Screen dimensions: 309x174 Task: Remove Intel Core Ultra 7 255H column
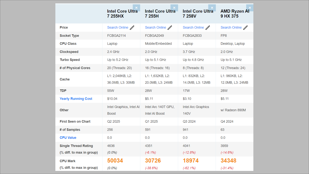pyautogui.click(x=174, y=8)
